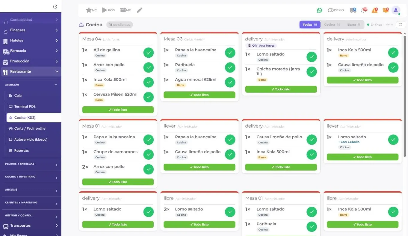Open the warning alerts icon
Image resolution: width=408 pixels, height=236 pixels.
click(375, 10)
